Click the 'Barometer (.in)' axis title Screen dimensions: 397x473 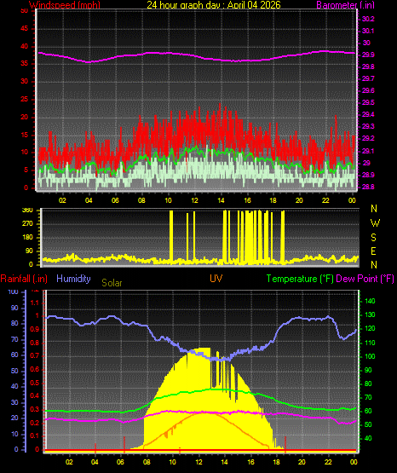pyautogui.click(x=345, y=5)
